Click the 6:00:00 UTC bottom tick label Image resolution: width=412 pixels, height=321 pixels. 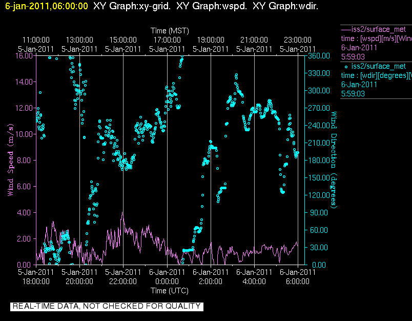pyautogui.click(x=298, y=282)
